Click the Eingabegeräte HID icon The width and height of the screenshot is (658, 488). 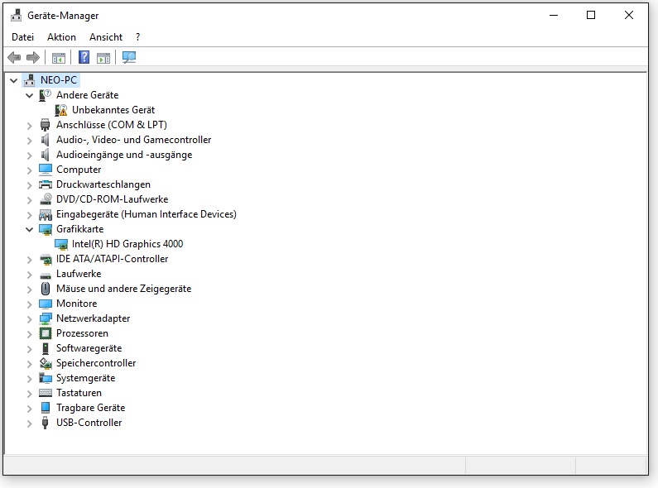click(x=46, y=215)
